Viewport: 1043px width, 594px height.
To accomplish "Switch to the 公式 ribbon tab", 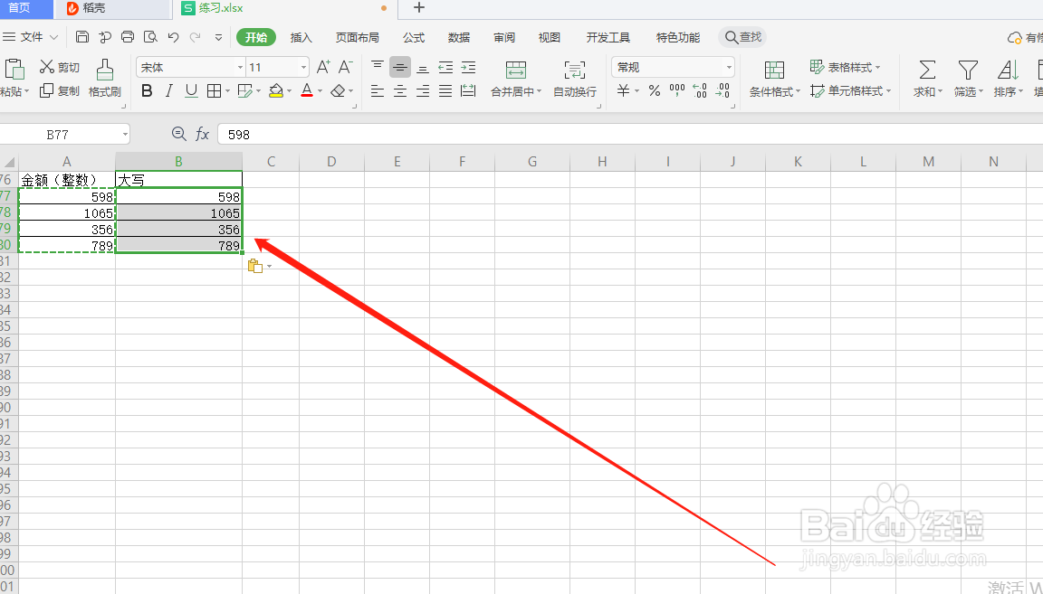I will point(414,37).
